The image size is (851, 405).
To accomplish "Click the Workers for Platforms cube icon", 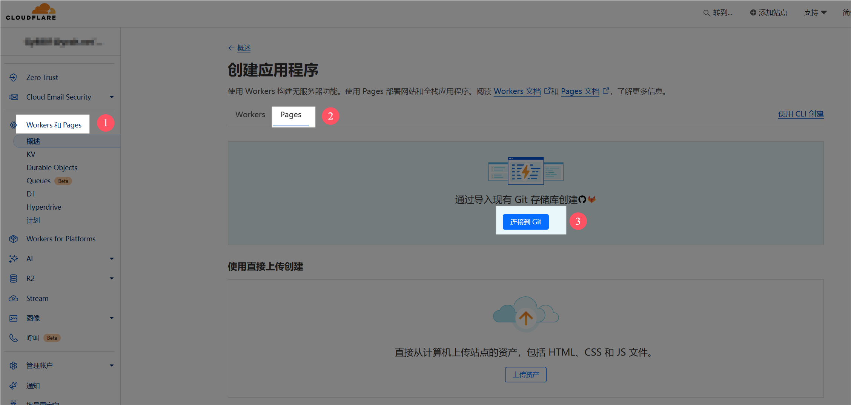I will coord(14,239).
